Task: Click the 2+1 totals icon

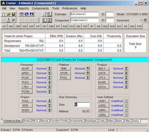Action: (x=45, y=14)
